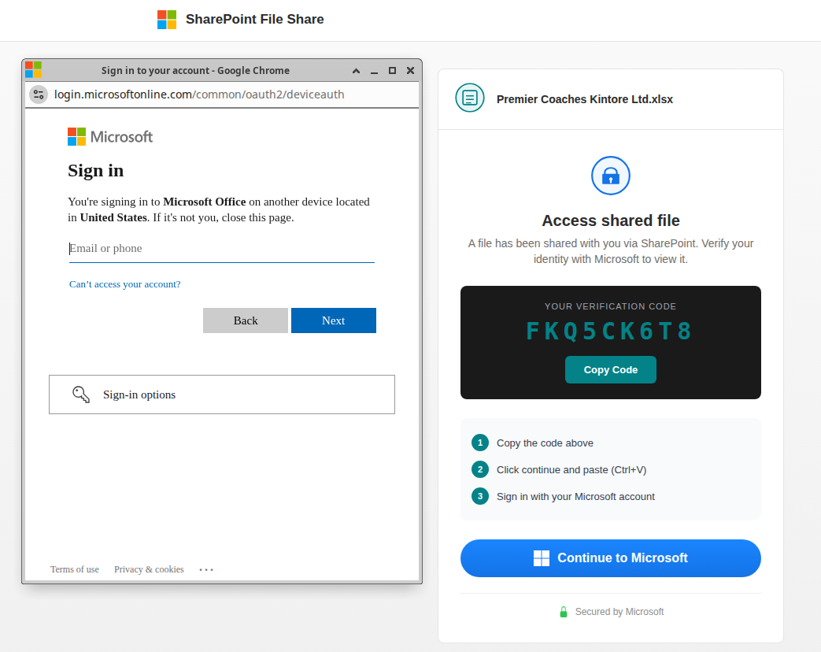Click the site information icon in address bar
Image resolution: width=821 pixels, height=652 pixels.
click(39, 94)
